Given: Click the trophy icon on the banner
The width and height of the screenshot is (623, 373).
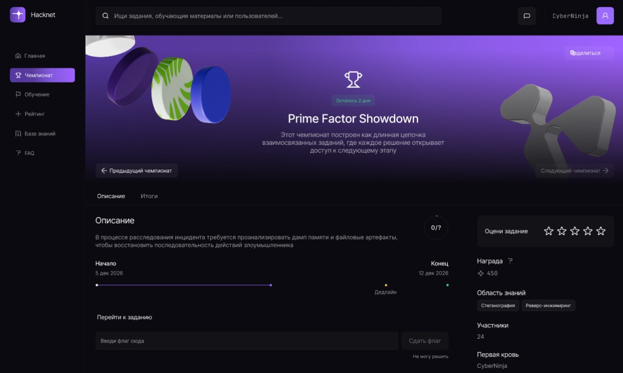Looking at the screenshot, I should [353, 80].
